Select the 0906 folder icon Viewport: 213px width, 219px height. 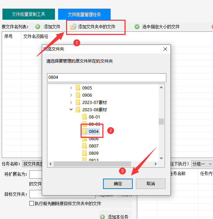pyautogui.click(x=78, y=95)
